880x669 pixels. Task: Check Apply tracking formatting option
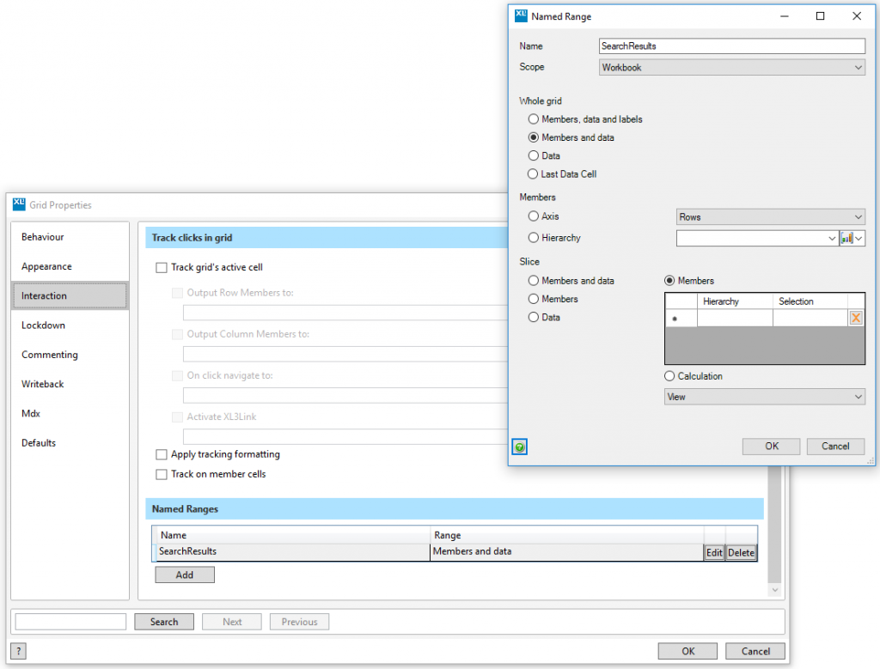tap(162, 454)
